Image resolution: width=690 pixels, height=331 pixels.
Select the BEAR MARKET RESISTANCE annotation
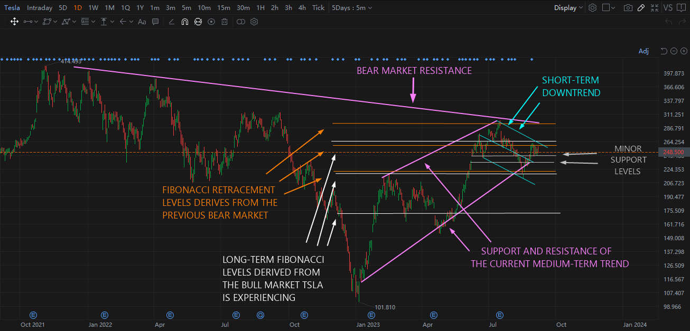click(414, 71)
